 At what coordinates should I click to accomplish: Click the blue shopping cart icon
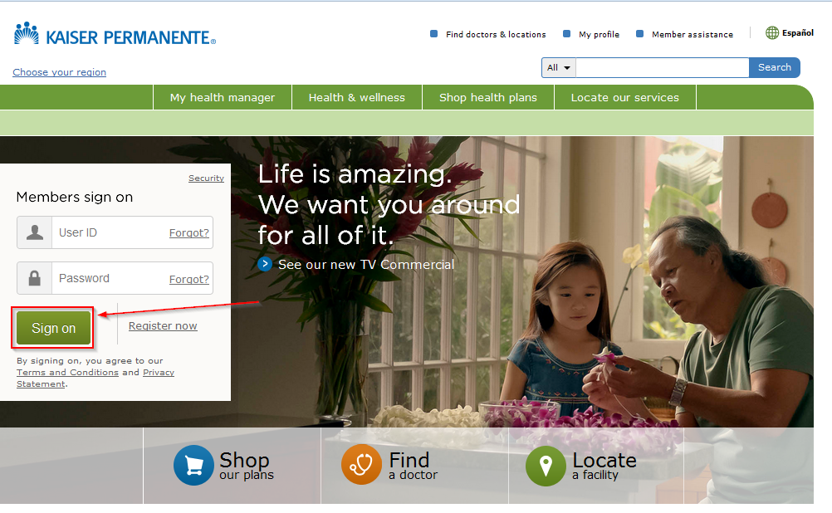(x=193, y=465)
